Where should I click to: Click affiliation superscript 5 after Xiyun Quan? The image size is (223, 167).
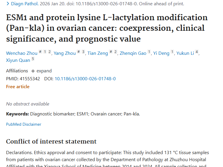coord(33,59)
